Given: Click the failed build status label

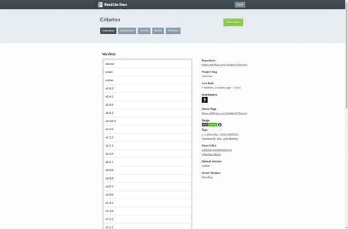Looking at the screenshot, I should point(237,88).
